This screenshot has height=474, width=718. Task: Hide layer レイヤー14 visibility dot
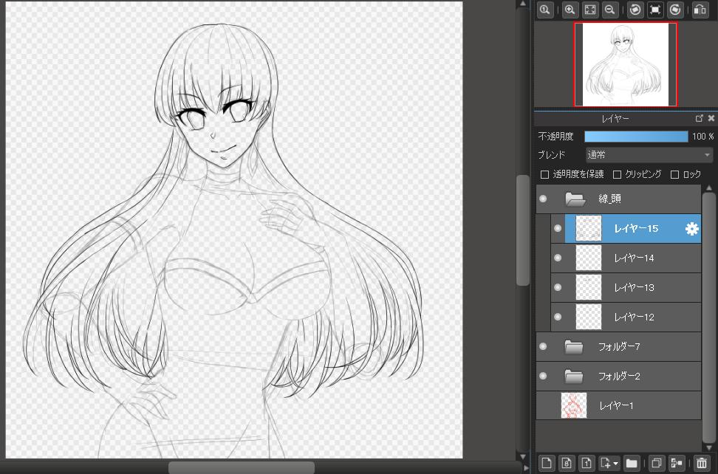(x=558, y=258)
